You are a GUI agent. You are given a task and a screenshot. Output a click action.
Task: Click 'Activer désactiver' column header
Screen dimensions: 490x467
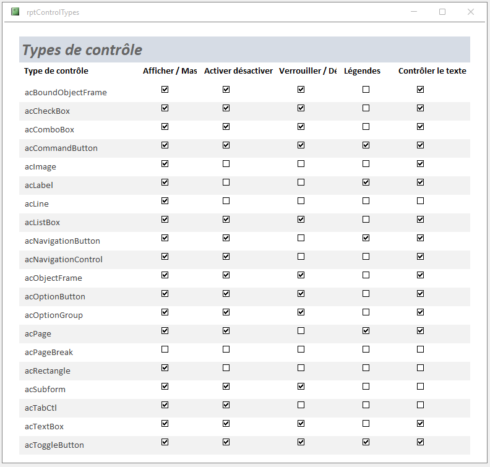tap(238, 71)
